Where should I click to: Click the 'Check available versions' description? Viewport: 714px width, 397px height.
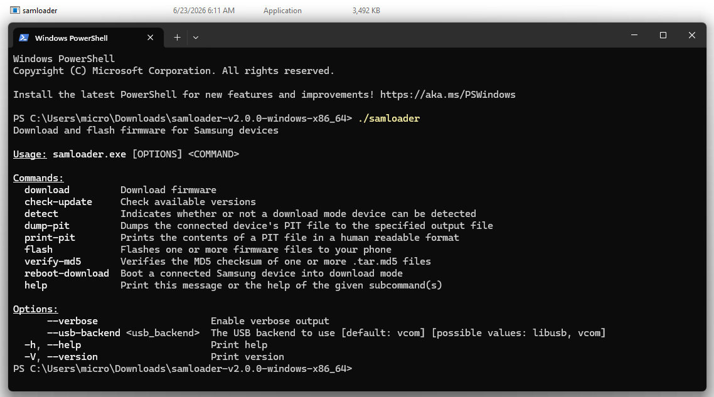pos(188,202)
